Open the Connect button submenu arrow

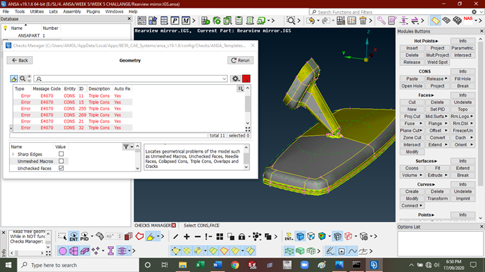pyautogui.click(x=421, y=205)
